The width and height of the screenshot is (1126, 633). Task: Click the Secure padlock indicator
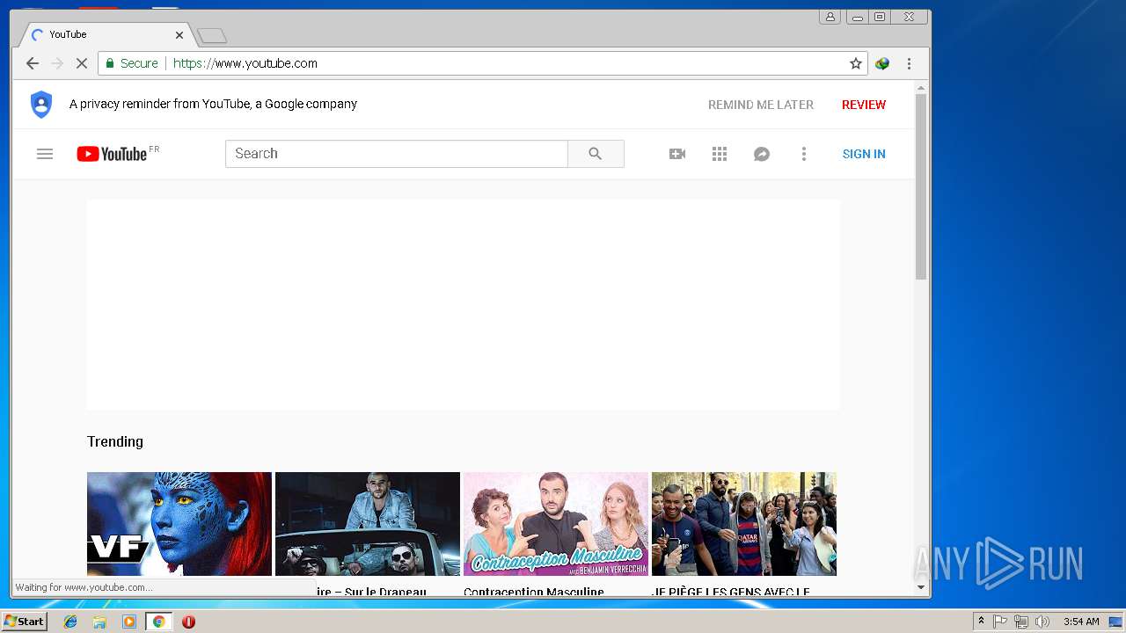coord(132,63)
